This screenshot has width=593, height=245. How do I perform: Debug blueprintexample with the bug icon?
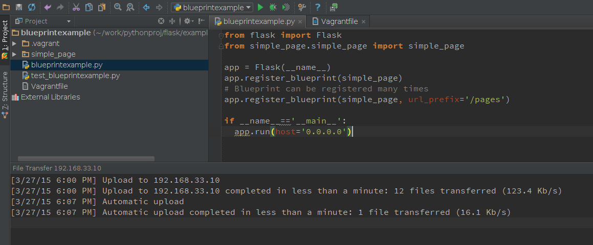[273, 7]
